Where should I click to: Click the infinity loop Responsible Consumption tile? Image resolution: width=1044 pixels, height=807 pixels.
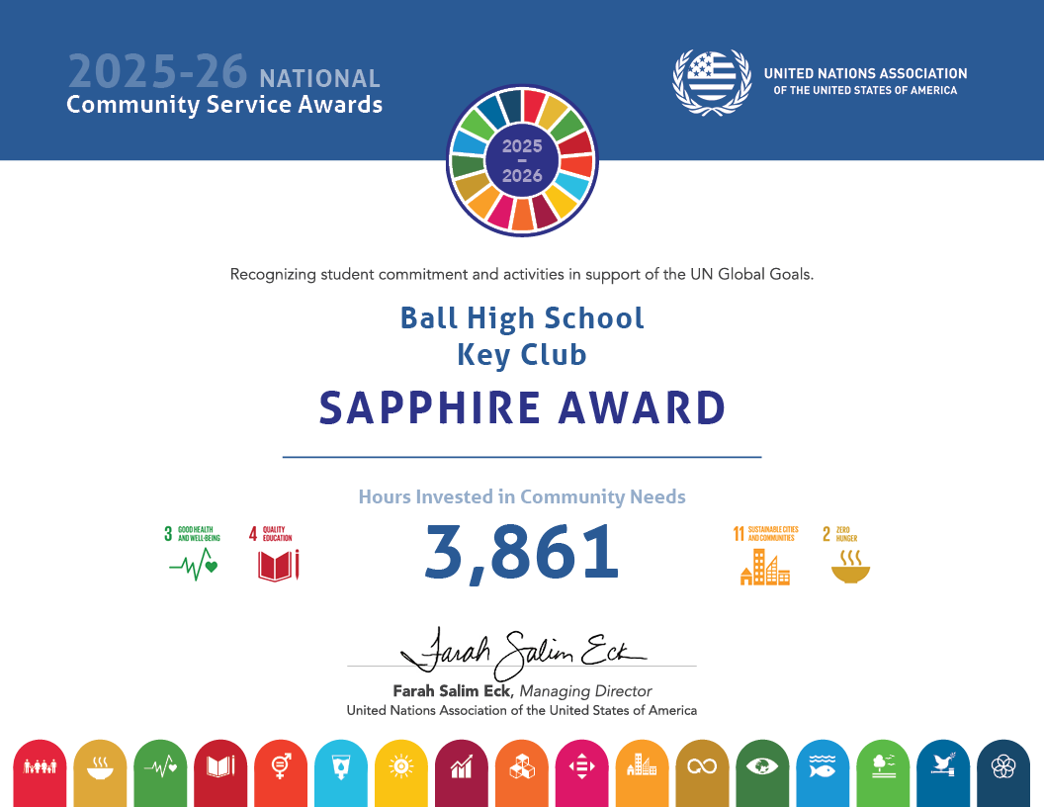pyautogui.click(x=703, y=773)
